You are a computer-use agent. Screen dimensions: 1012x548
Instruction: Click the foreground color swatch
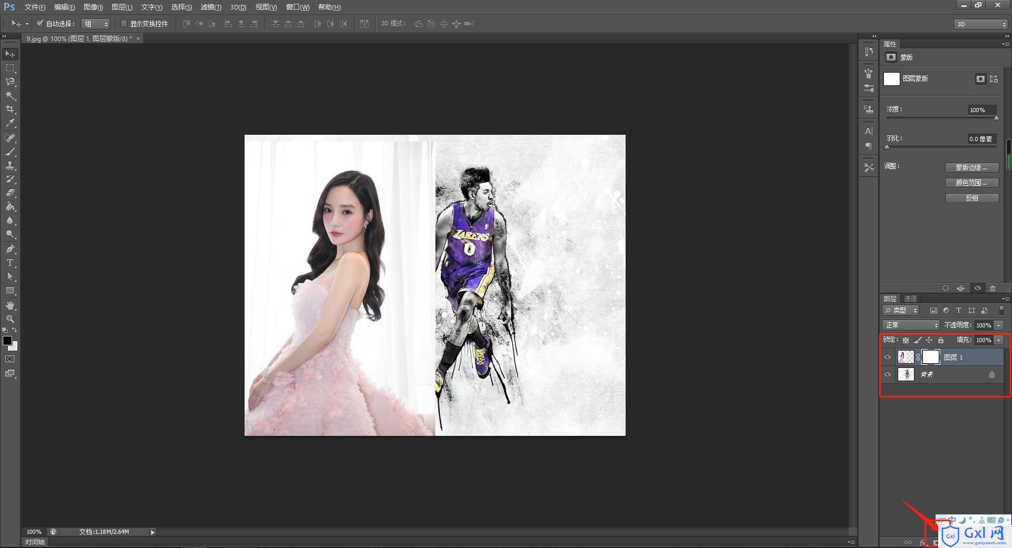[7, 341]
